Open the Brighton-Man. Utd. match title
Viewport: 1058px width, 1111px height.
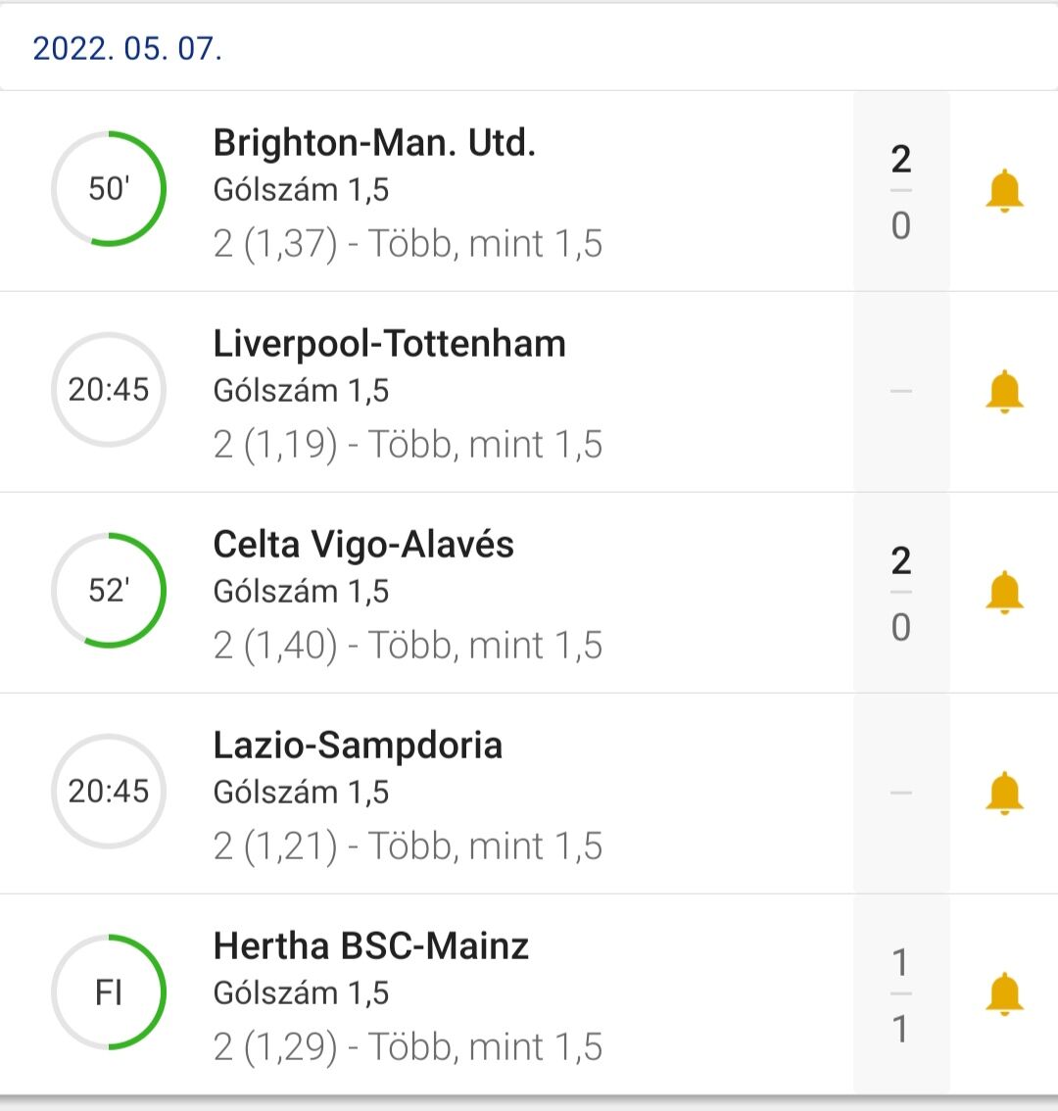(x=374, y=143)
